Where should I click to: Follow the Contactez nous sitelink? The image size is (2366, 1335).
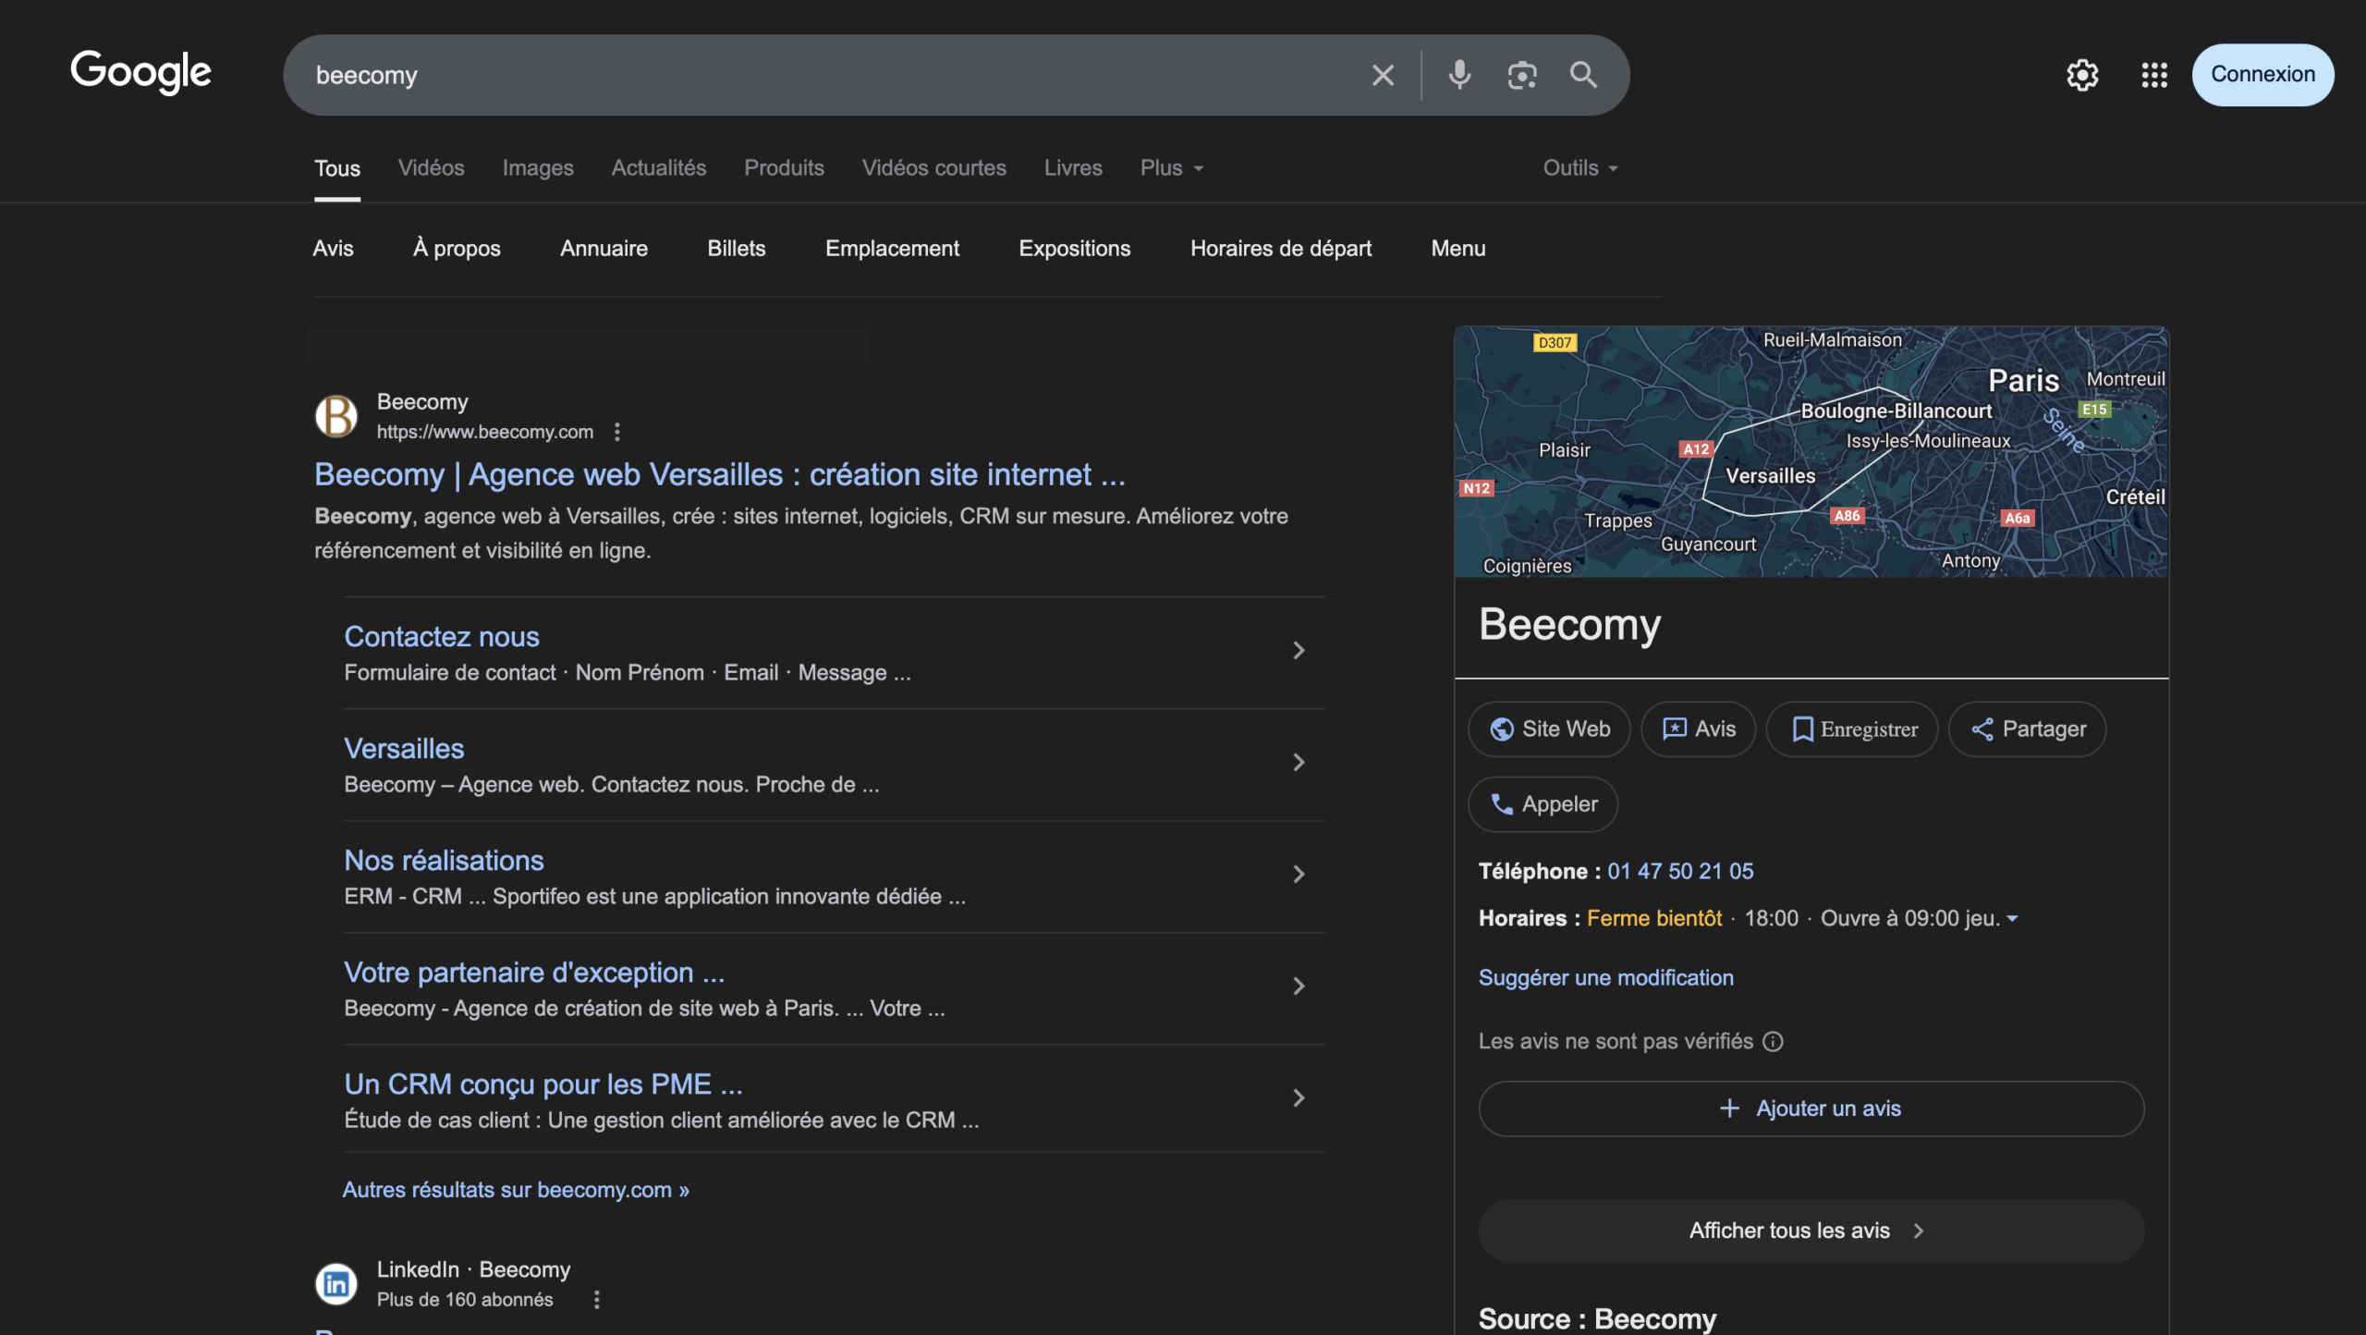tap(442, 636)
